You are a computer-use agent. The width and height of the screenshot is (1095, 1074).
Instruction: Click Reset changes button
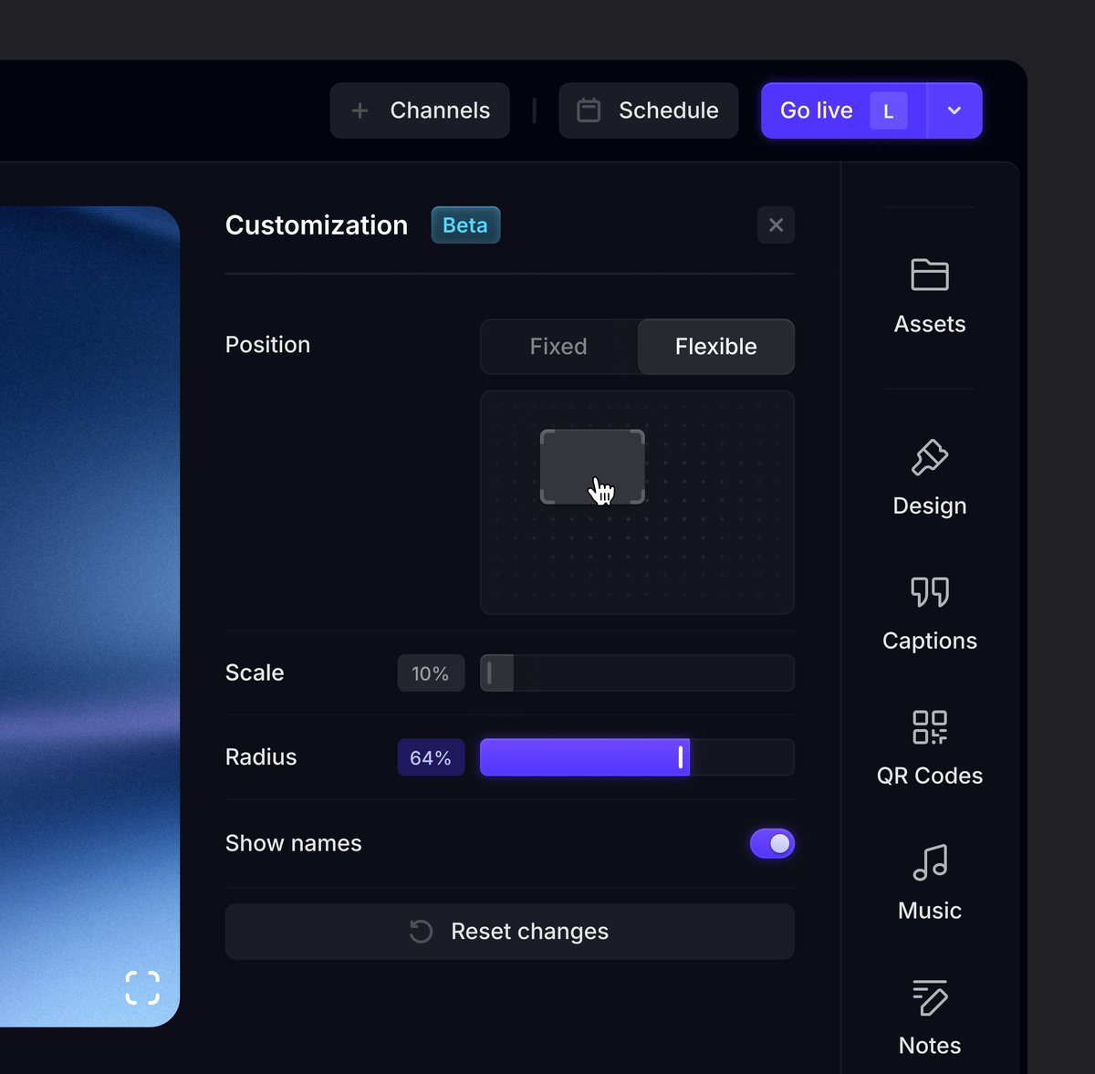pyautogui.click(x=509, y=932)
